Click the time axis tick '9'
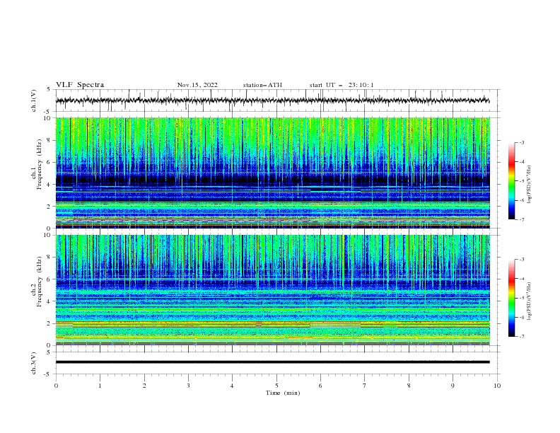 [x=453, y=386]
